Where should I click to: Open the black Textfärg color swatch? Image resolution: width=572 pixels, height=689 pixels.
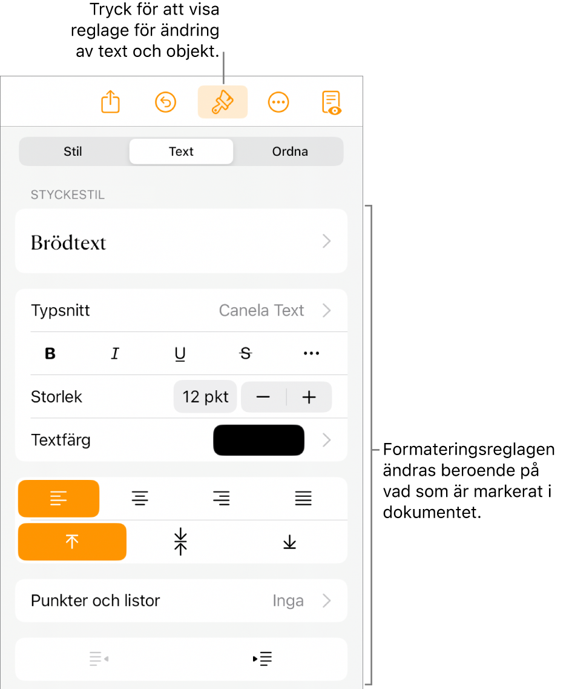258,440
